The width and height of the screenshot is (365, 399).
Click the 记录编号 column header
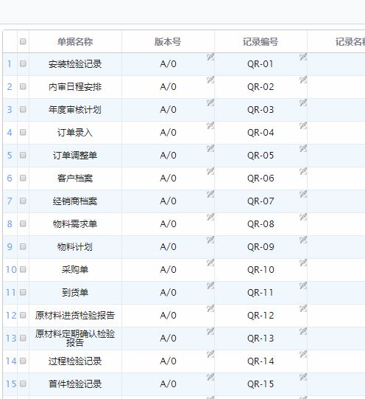(x=261, y=41)
